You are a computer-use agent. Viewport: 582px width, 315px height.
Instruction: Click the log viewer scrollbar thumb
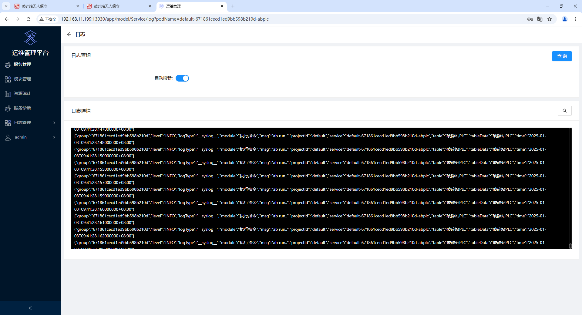pos(570,246)
